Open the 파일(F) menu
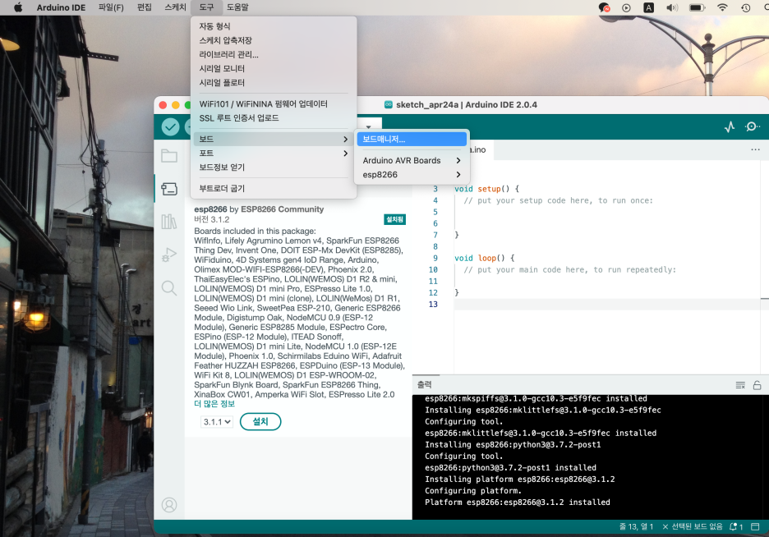The width and height of the screenshot is (769, 537). tap(111, 7)
